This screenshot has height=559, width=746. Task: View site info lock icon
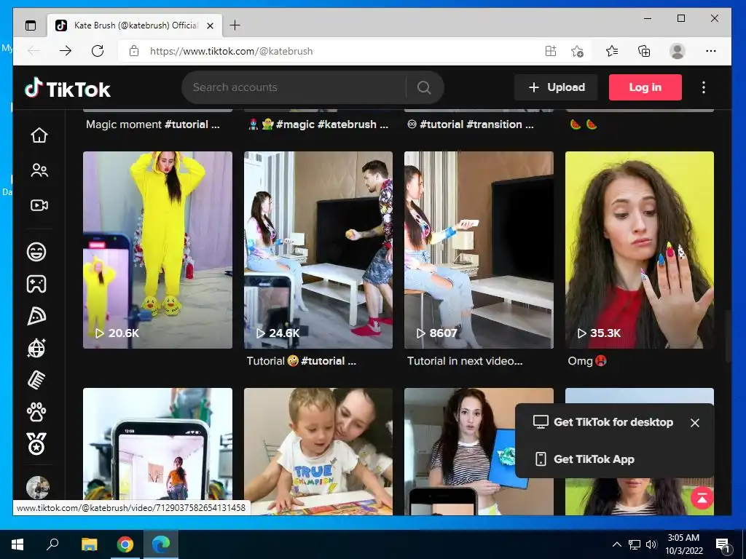click(134, 51)
